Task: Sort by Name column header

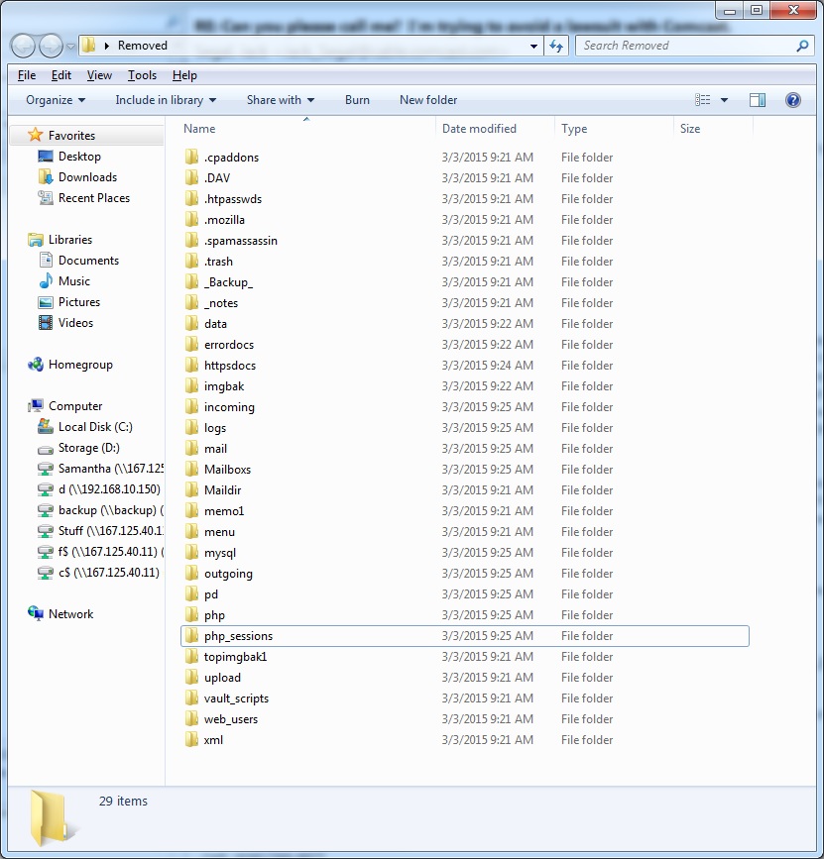Action: (199, 129)
